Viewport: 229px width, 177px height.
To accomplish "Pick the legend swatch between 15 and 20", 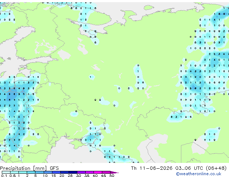I will pyautogui.click(x=56, y=172).
